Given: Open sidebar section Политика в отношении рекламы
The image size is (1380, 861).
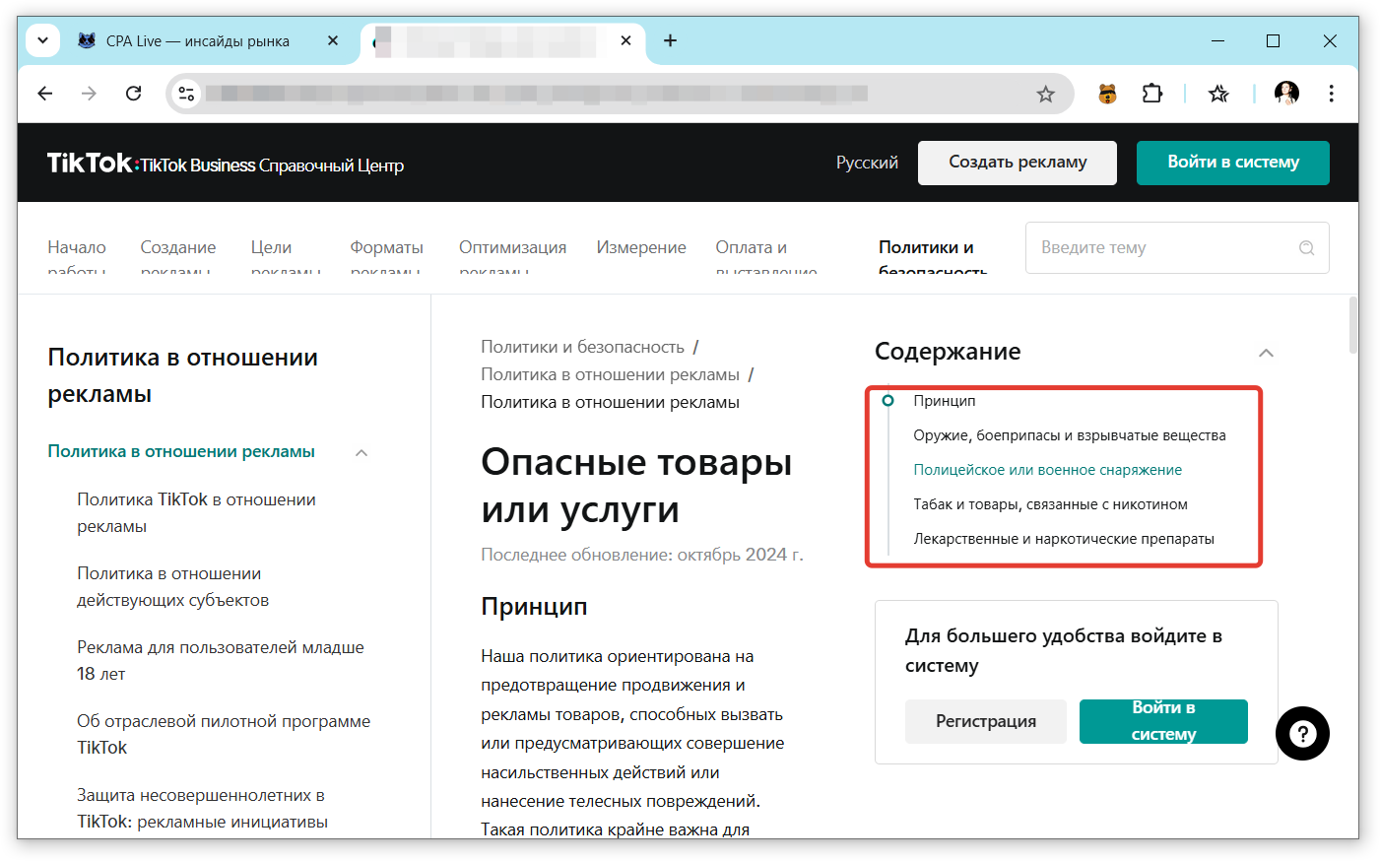Looking at the screenshot, I should coord(181,451).
